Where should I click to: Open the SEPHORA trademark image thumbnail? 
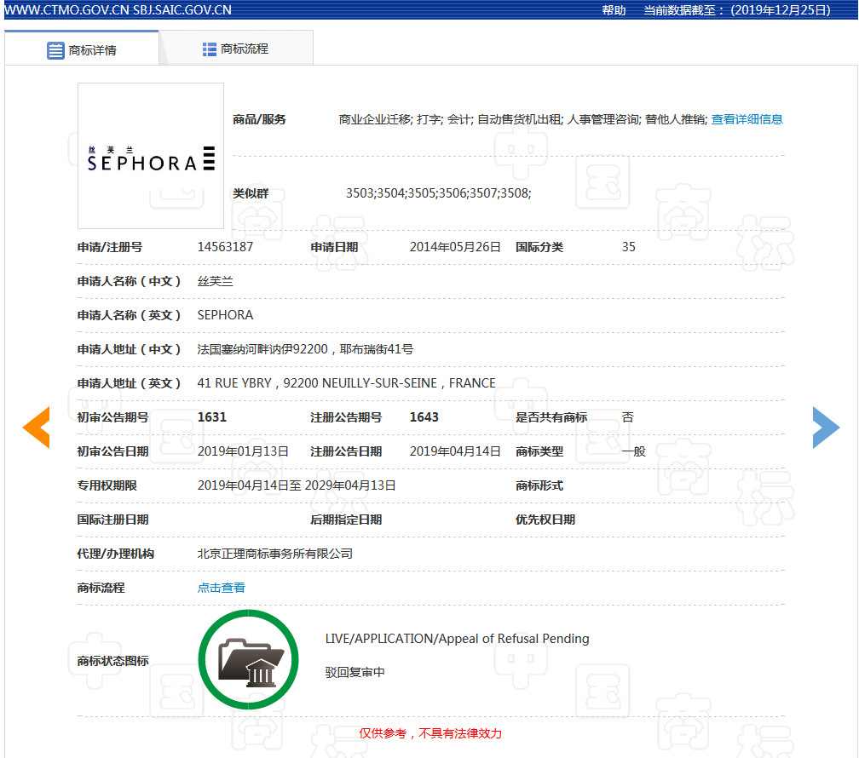(x=151, y=156)
